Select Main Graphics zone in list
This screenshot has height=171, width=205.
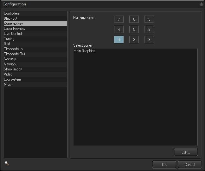click(84, 51)
